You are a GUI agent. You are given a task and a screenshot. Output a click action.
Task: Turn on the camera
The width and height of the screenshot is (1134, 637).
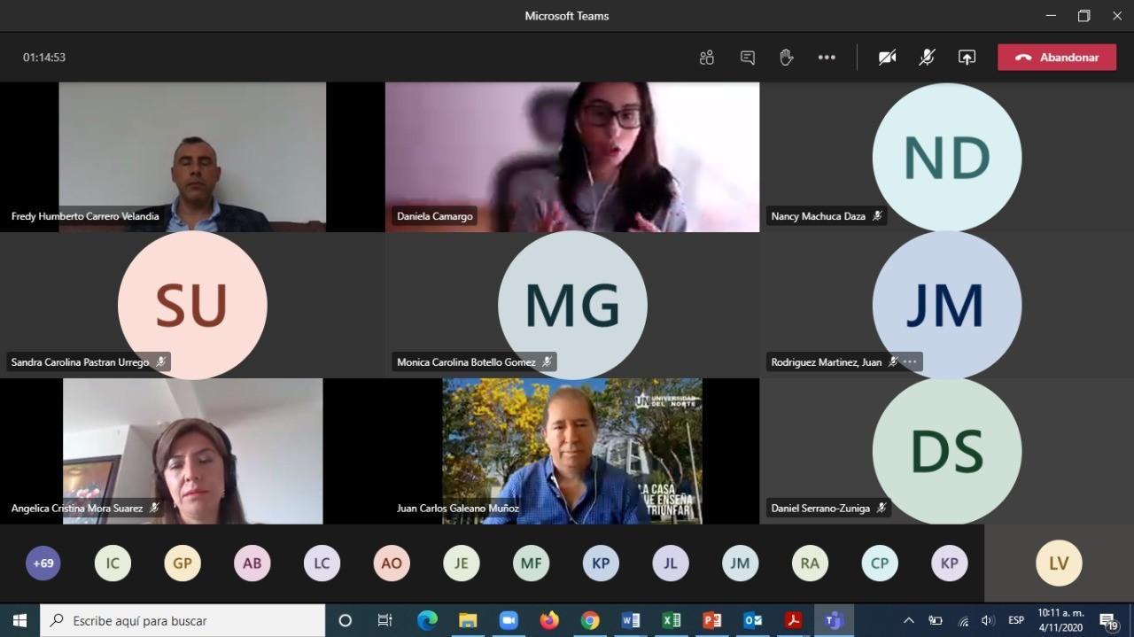coord(887,58)
